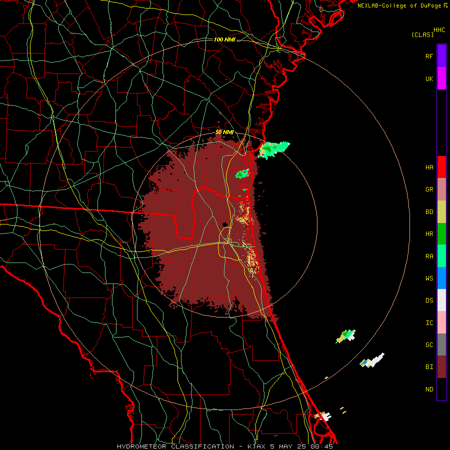The image size is (450, 450).
Task: Click the HA legend label
Action: pos(429,167)
